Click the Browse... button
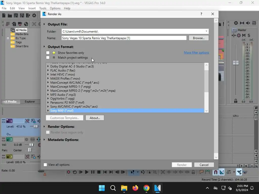This screenshot has height=194, width=259. [x=199, y=38]
